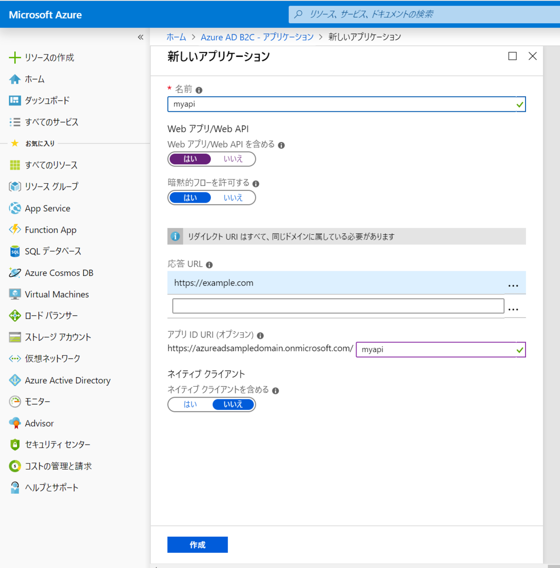Viewport: 560px width, 568px height.
Task: Click info icon next to 応答 URL
Action: coord(209,265)
